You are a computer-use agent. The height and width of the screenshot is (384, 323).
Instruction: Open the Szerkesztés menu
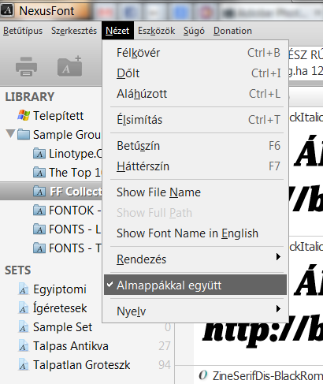pyautogui.click(x=74, y=31)
